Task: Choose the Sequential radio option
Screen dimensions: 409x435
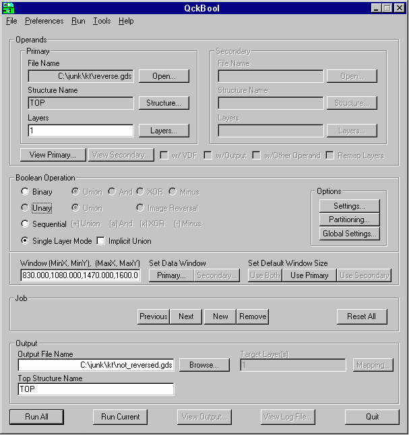Action: click(x=25, y=224)
